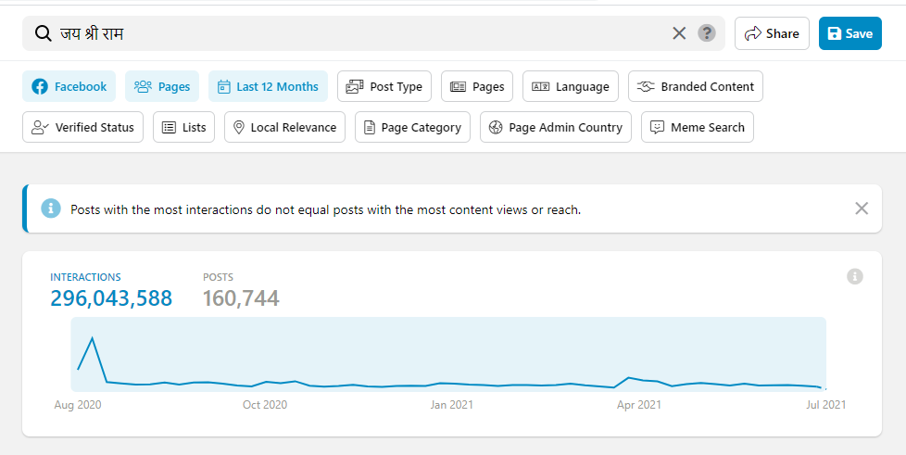Click the chart info icon
The width and height of the screenshot is (906, 455).
[x=855, y=276]
